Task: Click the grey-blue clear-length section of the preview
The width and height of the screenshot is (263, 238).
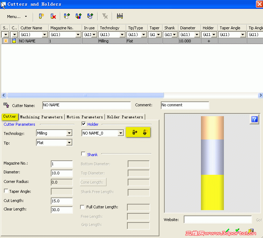Action: point(212,157)
